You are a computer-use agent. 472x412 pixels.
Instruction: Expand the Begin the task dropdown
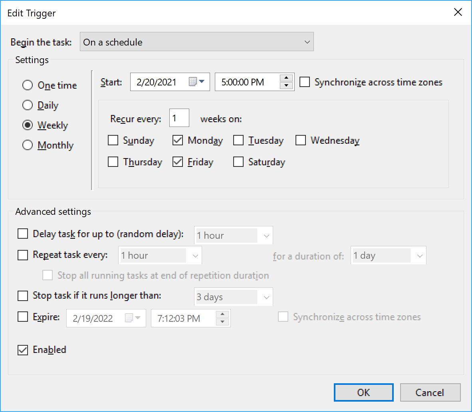tap(196, 42)
